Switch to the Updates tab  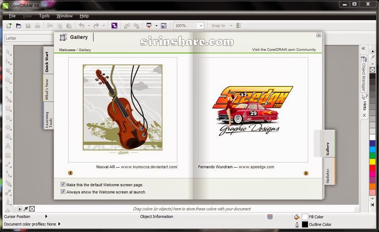click(x=330, y=171)
